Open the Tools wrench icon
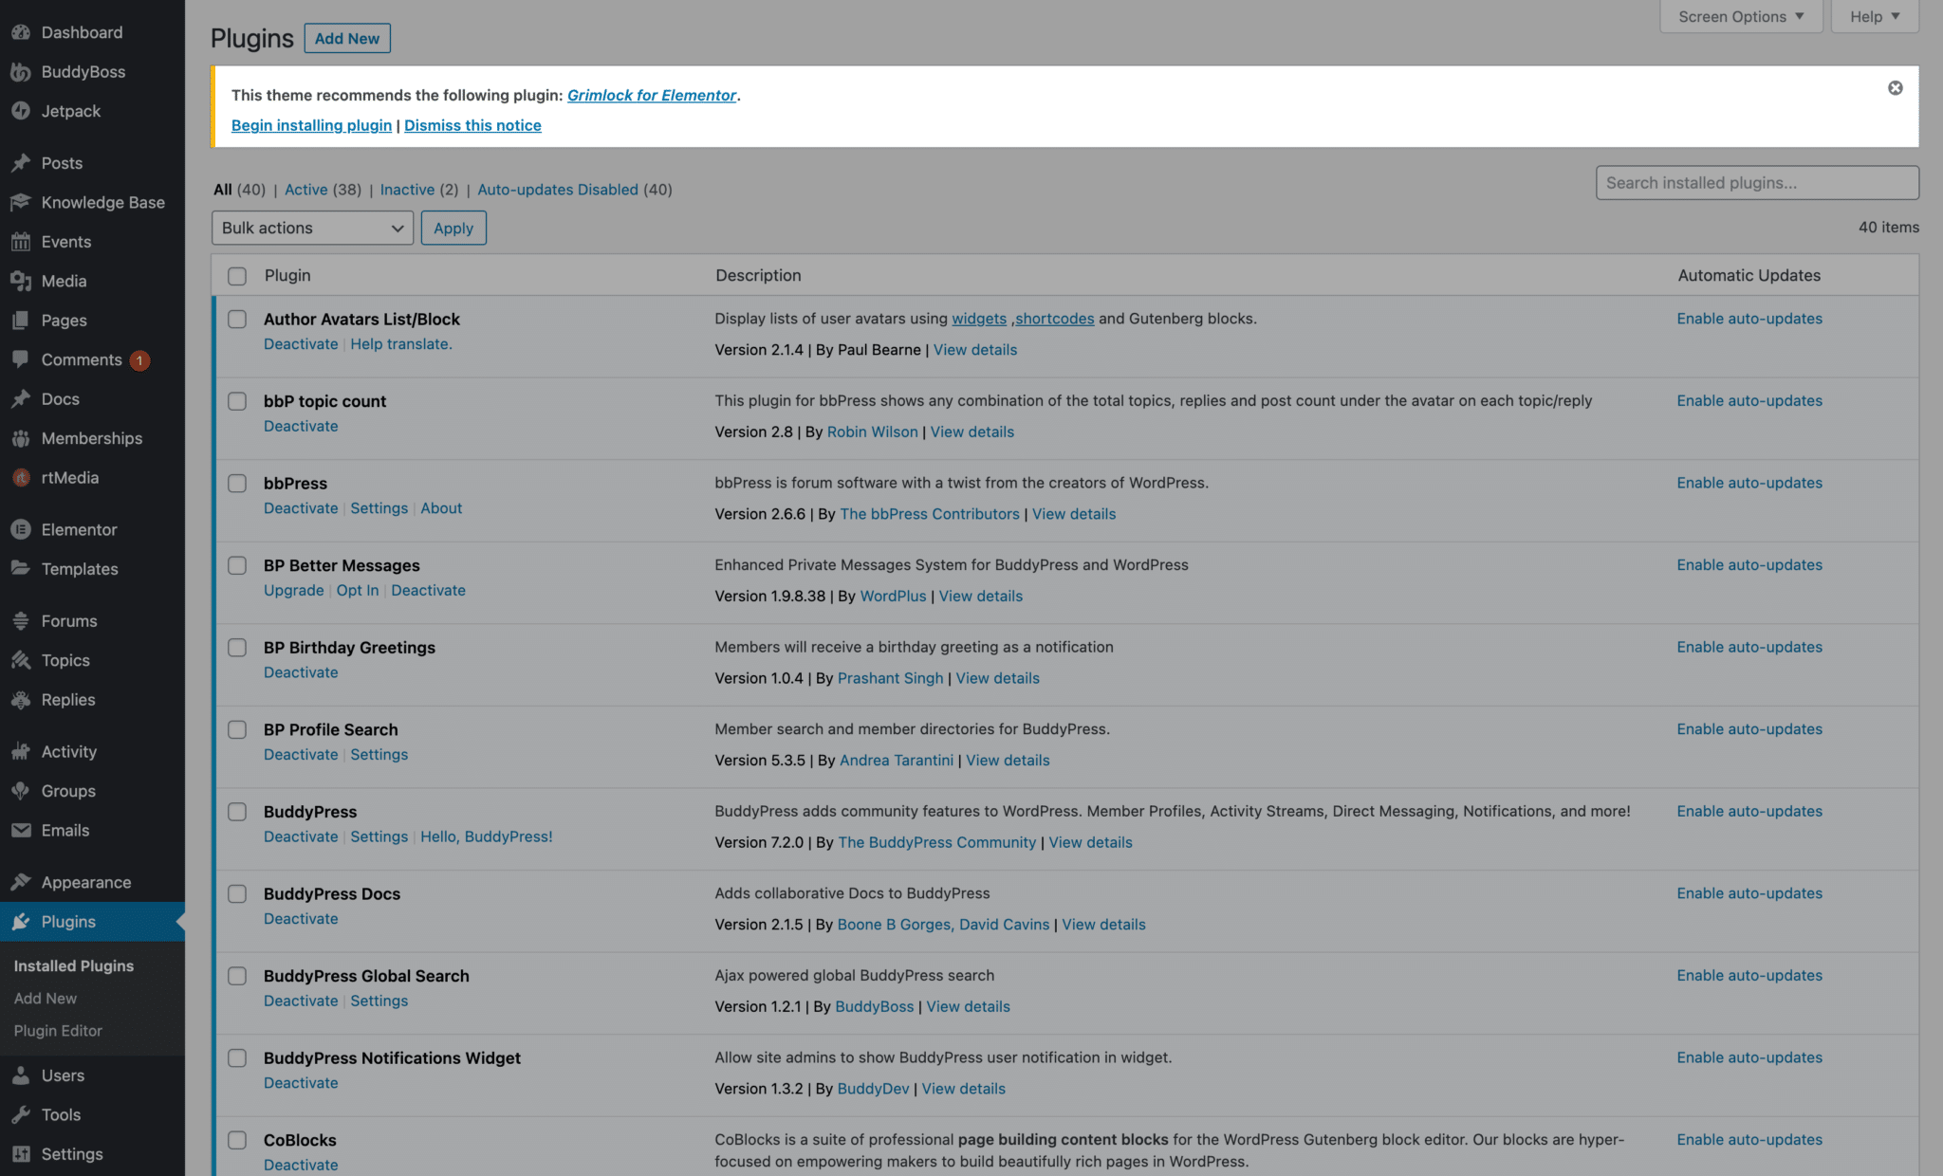1943x1176 pixels. point(21,1115)
